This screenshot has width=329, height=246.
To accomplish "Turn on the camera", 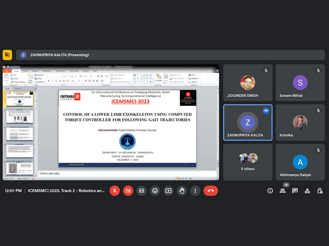I will click(128, 191).
